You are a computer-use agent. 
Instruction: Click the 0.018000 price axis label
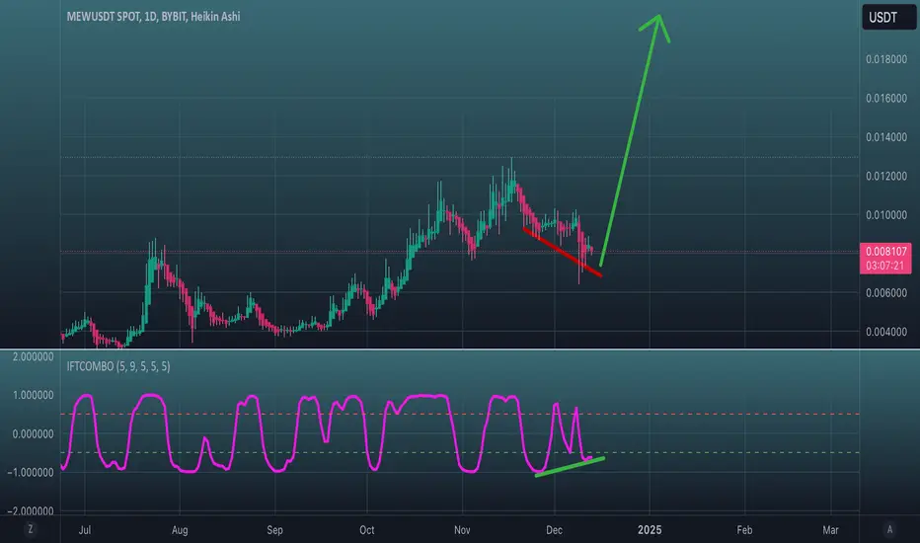click(886, 59)
